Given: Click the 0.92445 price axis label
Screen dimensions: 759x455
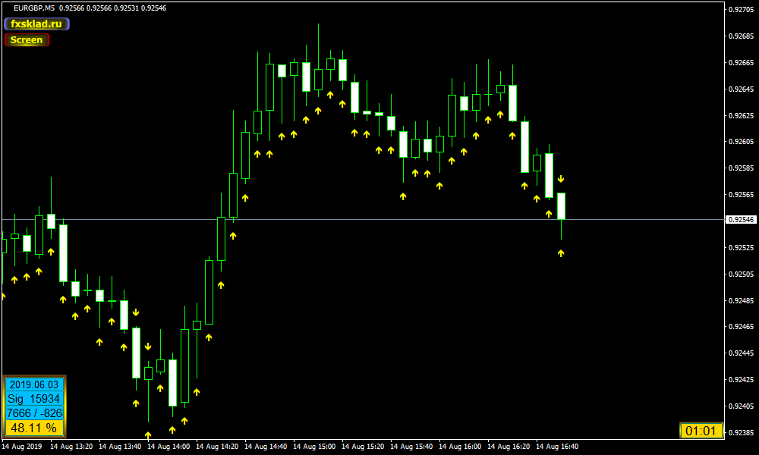Looking at the screenshot, I should tap(741, 353).
